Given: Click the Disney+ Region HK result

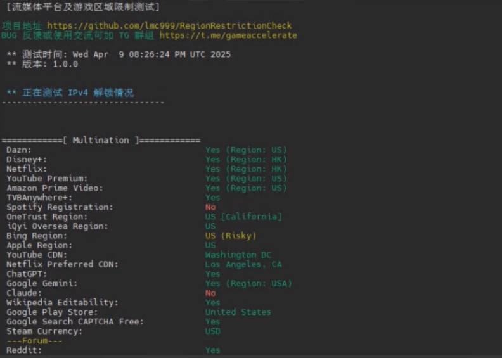Looking at the screenshot, I should click(246, 160).
